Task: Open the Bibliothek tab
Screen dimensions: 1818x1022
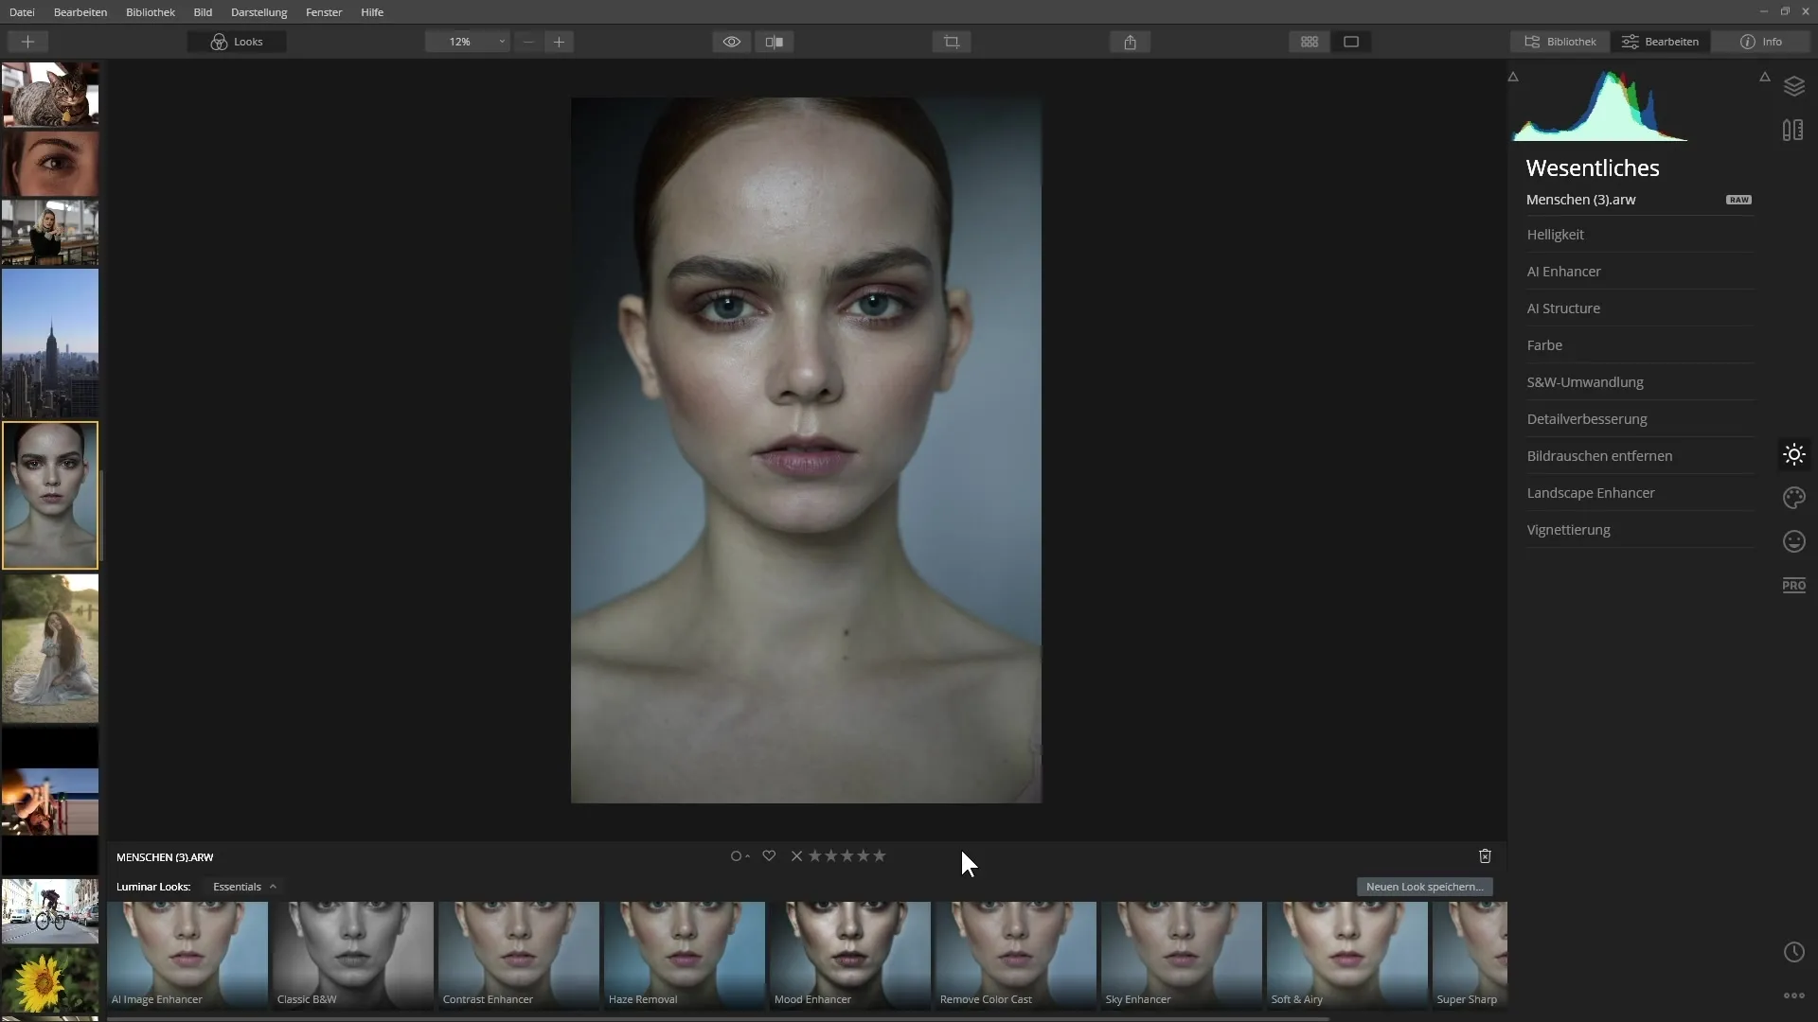Action: (x=1560, y=42)
